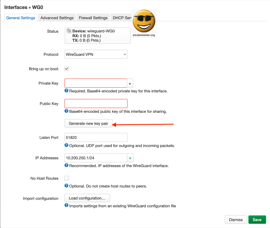Dismiss the interface configuration dialog
Screen dimensions: 270x228
236,220
